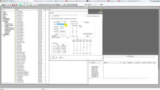Click OK in the Weather dialog
This screenshot has width=160, height=90.
tap(53, 57)
